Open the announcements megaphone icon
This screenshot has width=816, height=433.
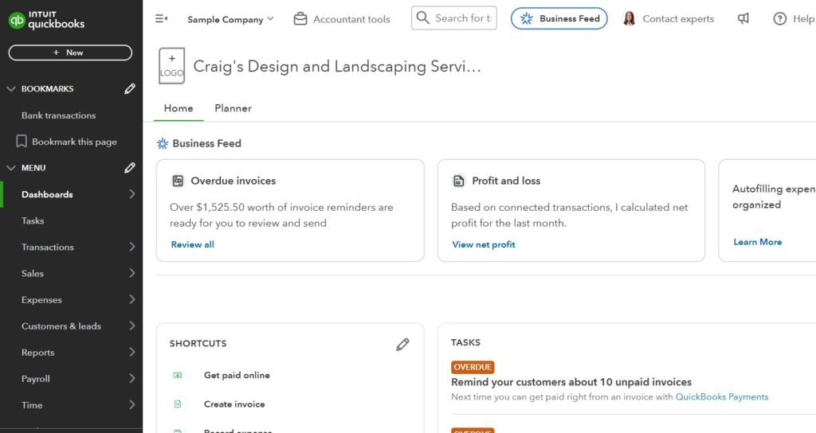coord(743,18)
